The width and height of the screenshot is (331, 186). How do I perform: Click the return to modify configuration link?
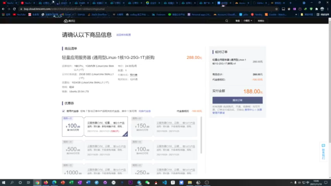(x=123, y=35)
